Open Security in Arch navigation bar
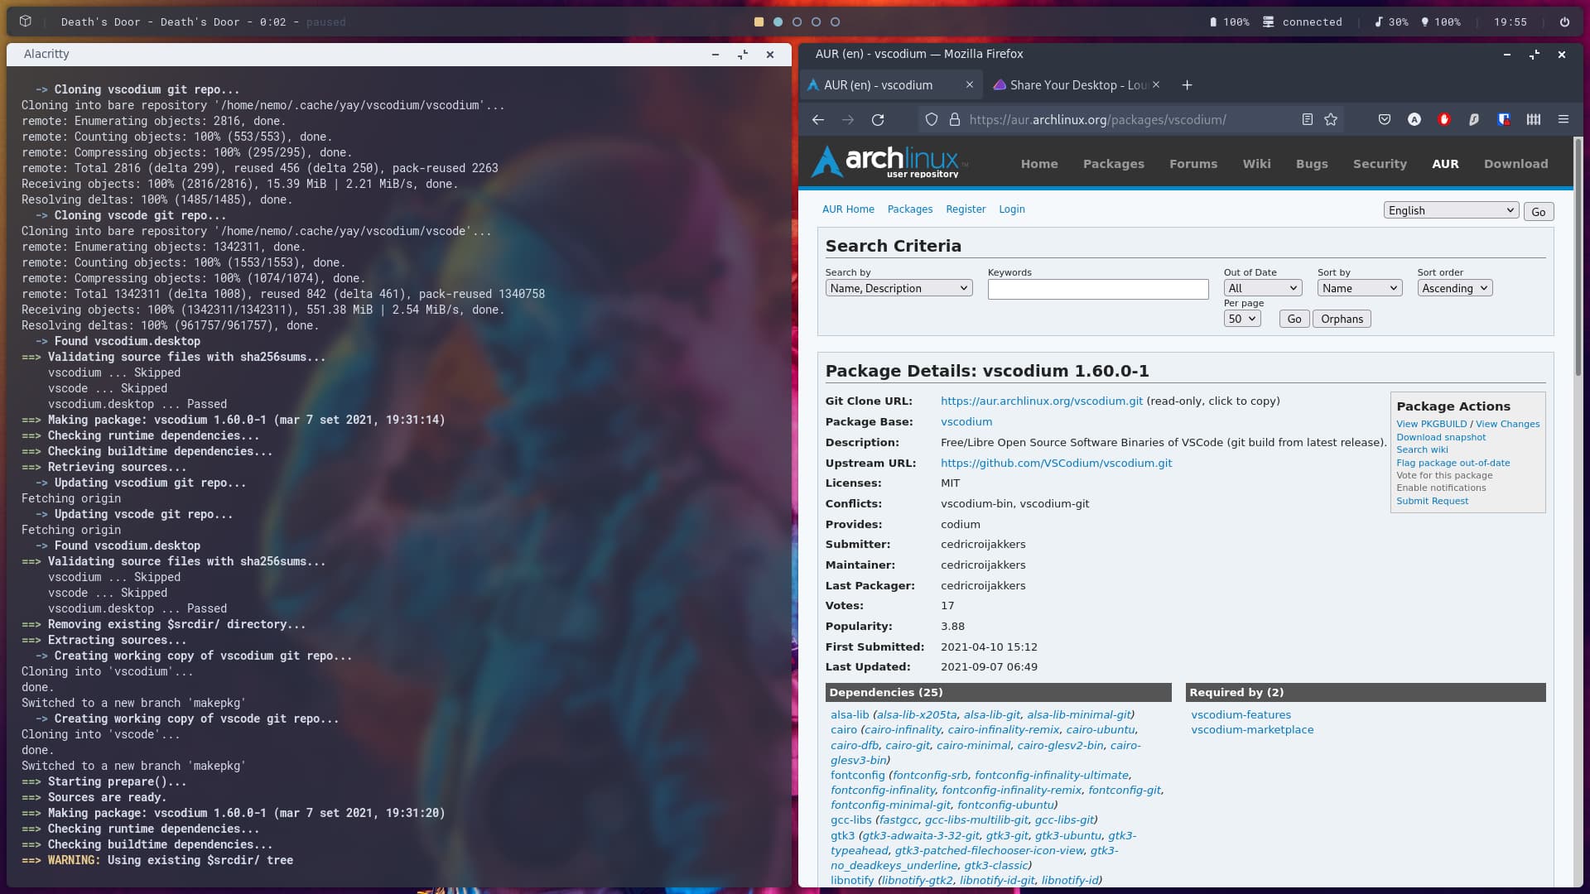 [1380, 164]
